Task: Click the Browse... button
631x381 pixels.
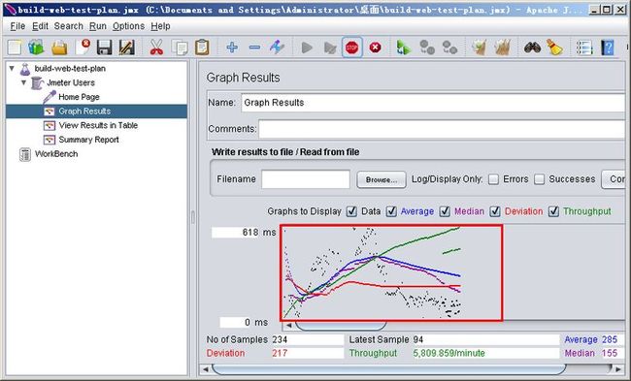Action: [382, 179]
